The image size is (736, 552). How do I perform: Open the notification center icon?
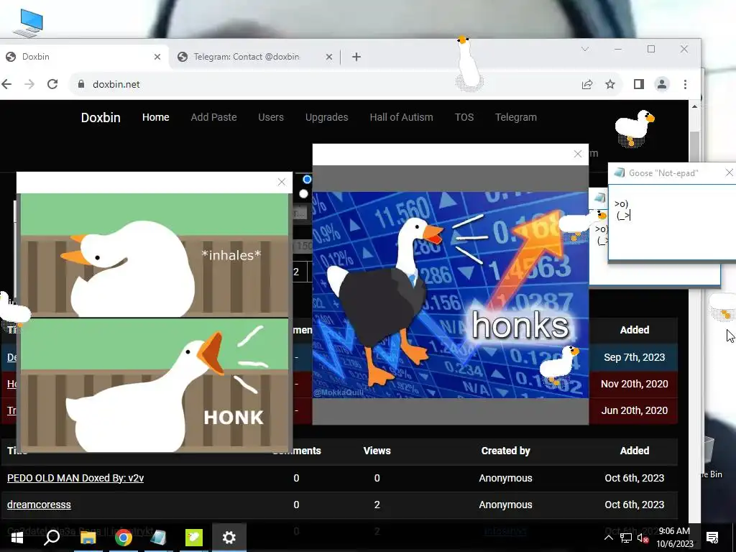tap(712, 538)
